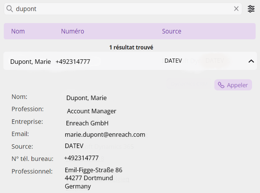260x193 pixels.
Task: Select the Dupont, Marie name in the result row
Action: [30, 62]
